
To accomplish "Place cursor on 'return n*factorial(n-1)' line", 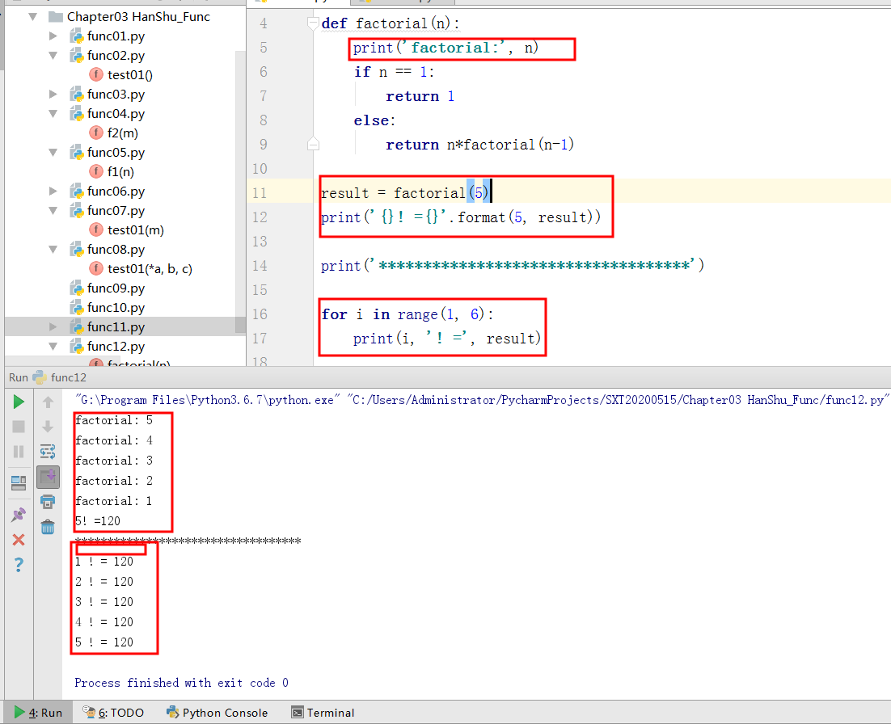I will (x=479, y=145).
